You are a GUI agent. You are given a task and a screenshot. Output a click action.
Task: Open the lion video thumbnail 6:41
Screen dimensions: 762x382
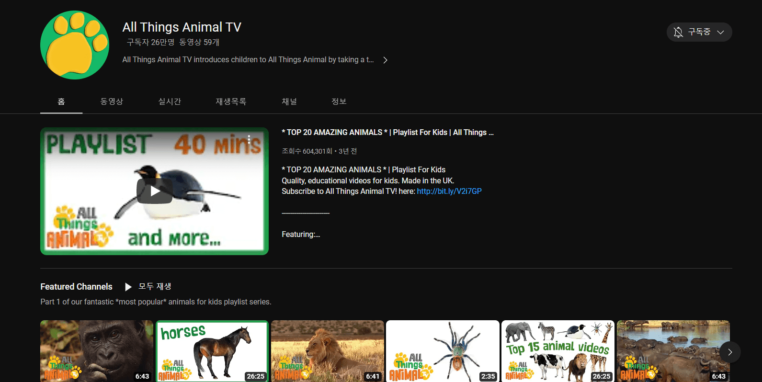328,351
